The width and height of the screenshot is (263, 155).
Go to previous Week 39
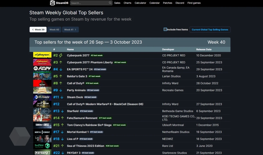[38, 30]
